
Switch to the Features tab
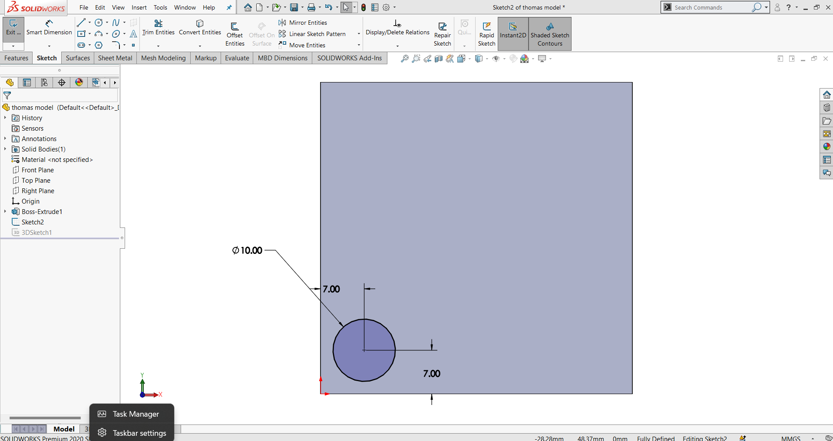[x=17, y=58]
